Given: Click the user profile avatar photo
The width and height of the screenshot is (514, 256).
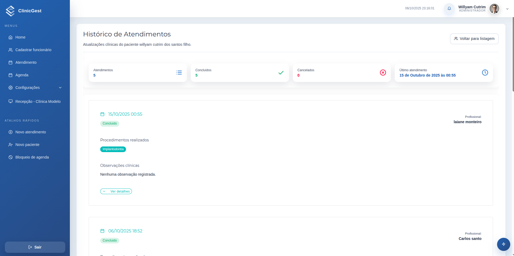Looking at the screenshot, I should pyautogui.click(x=494, y=9).
